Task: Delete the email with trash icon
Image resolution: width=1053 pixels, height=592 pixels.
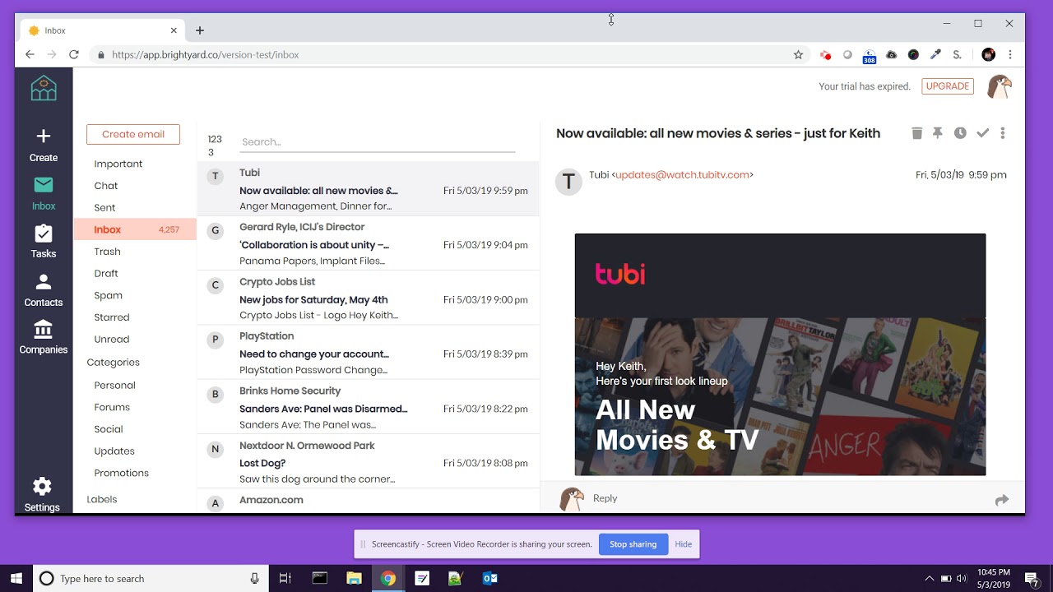Action: point(916,133)
